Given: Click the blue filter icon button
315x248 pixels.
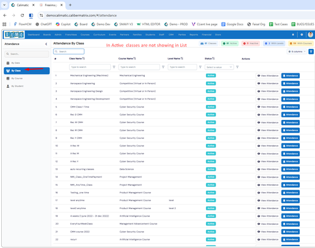Looking at the screenshot, I should click(311, 51).
